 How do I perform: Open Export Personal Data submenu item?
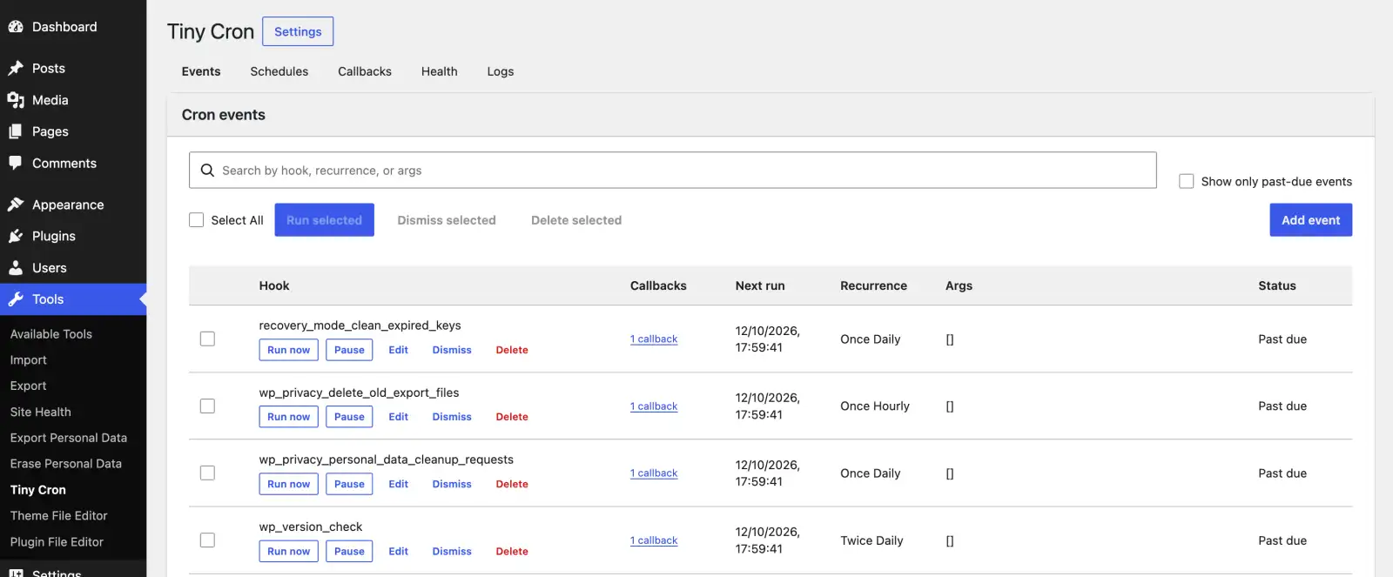[69, 438]
